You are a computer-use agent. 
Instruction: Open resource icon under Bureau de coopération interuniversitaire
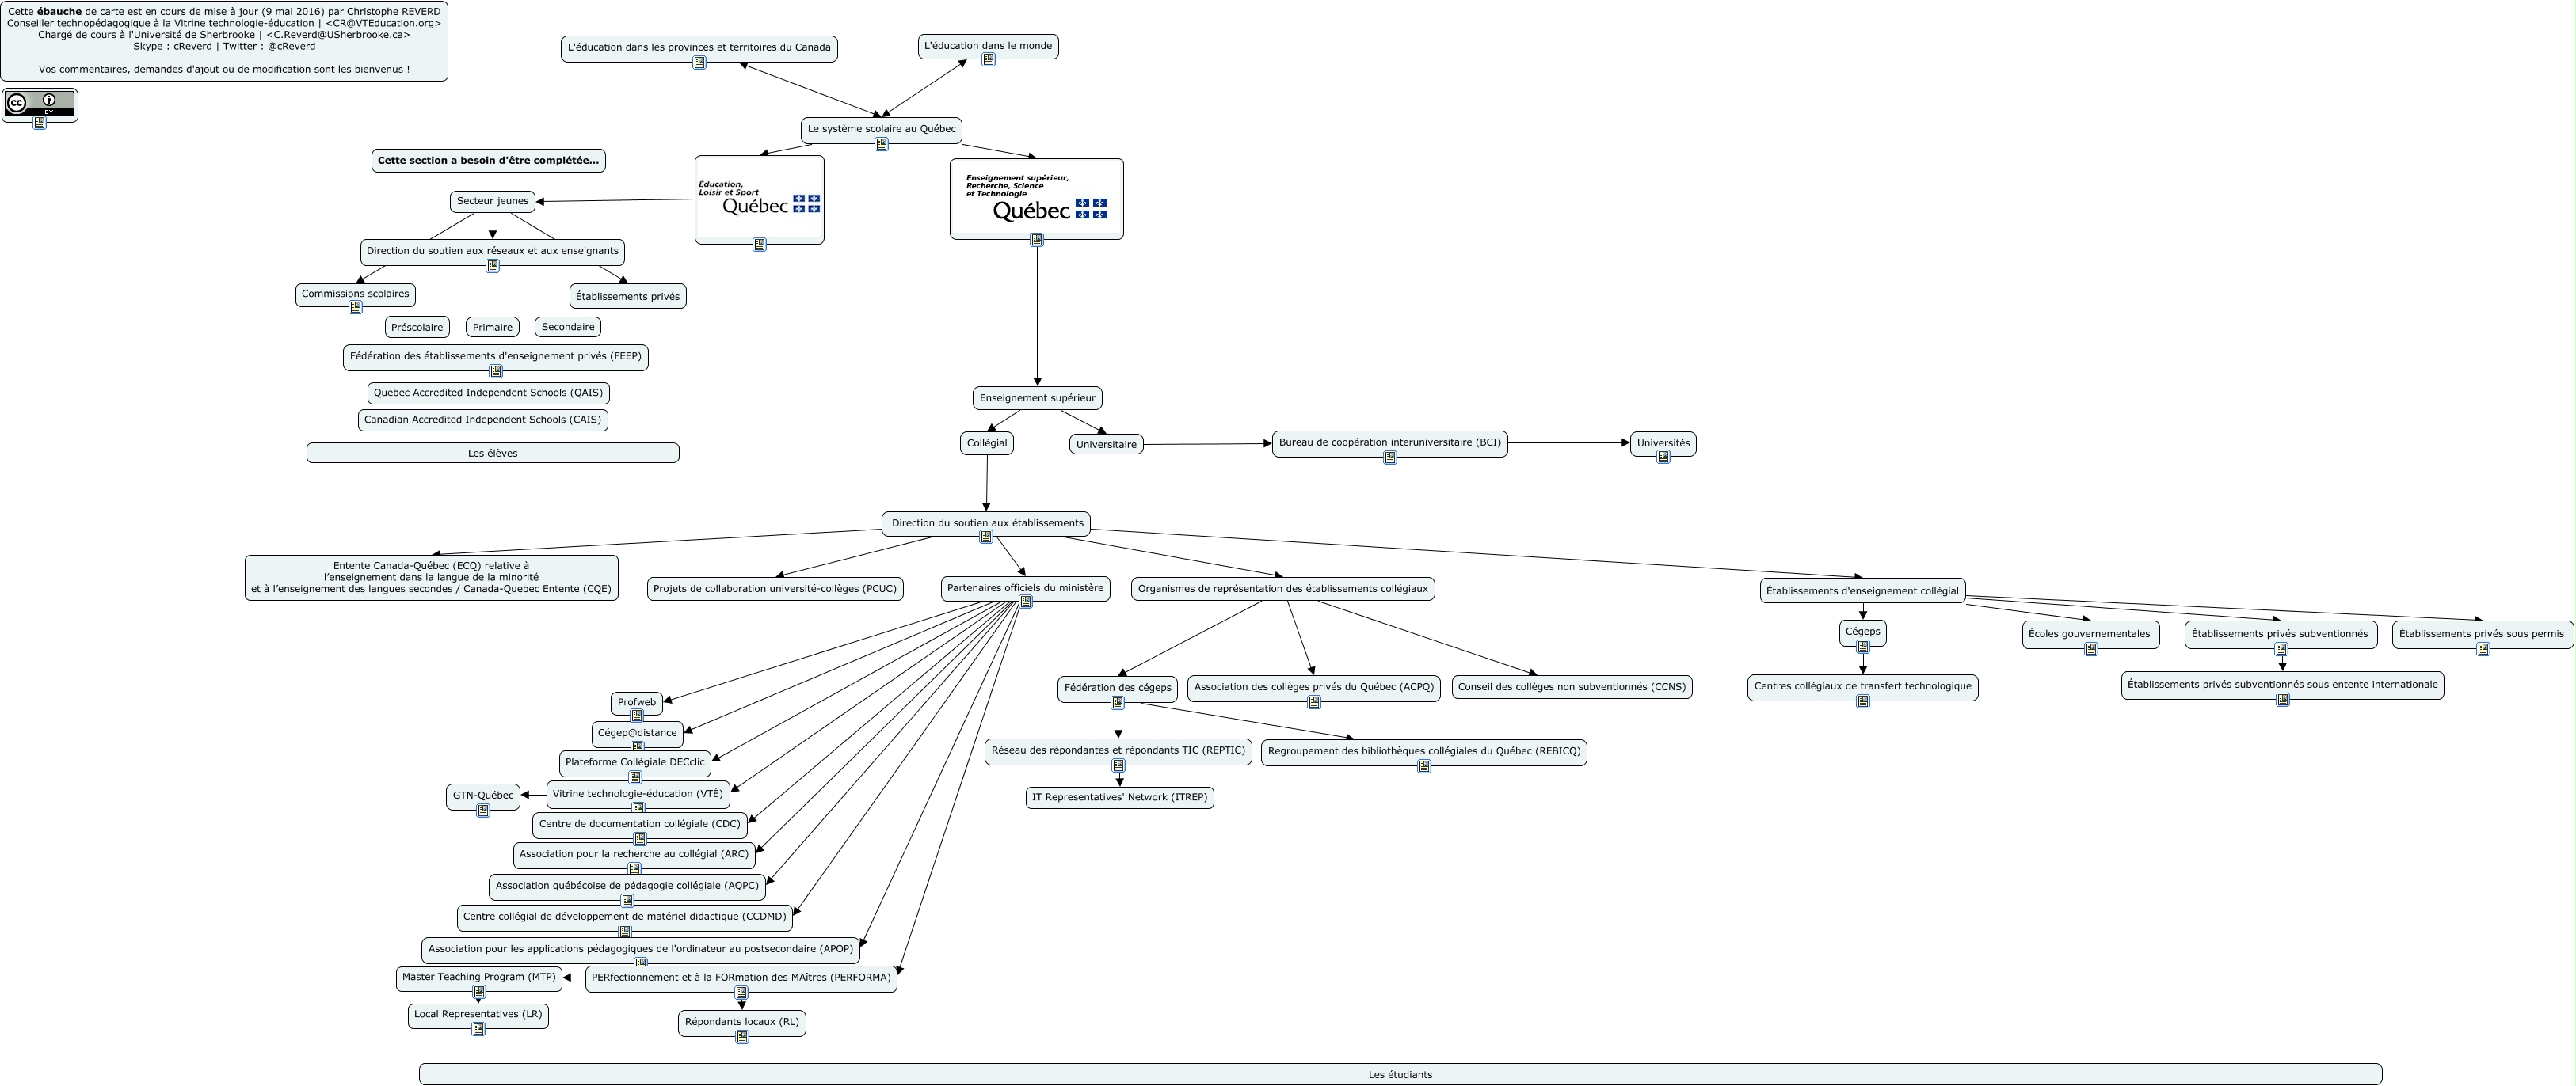coord(1390,458)
